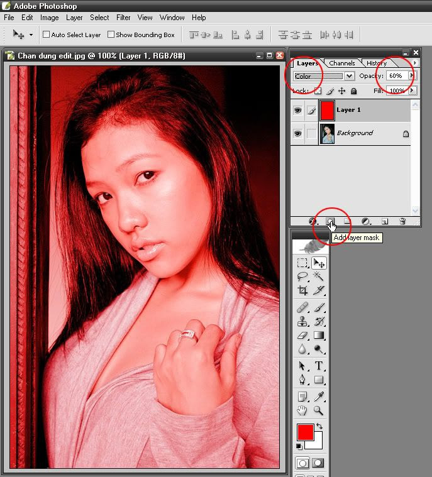
Task: Select the Move tool in the toolbox
Action: tap(319, 263)
